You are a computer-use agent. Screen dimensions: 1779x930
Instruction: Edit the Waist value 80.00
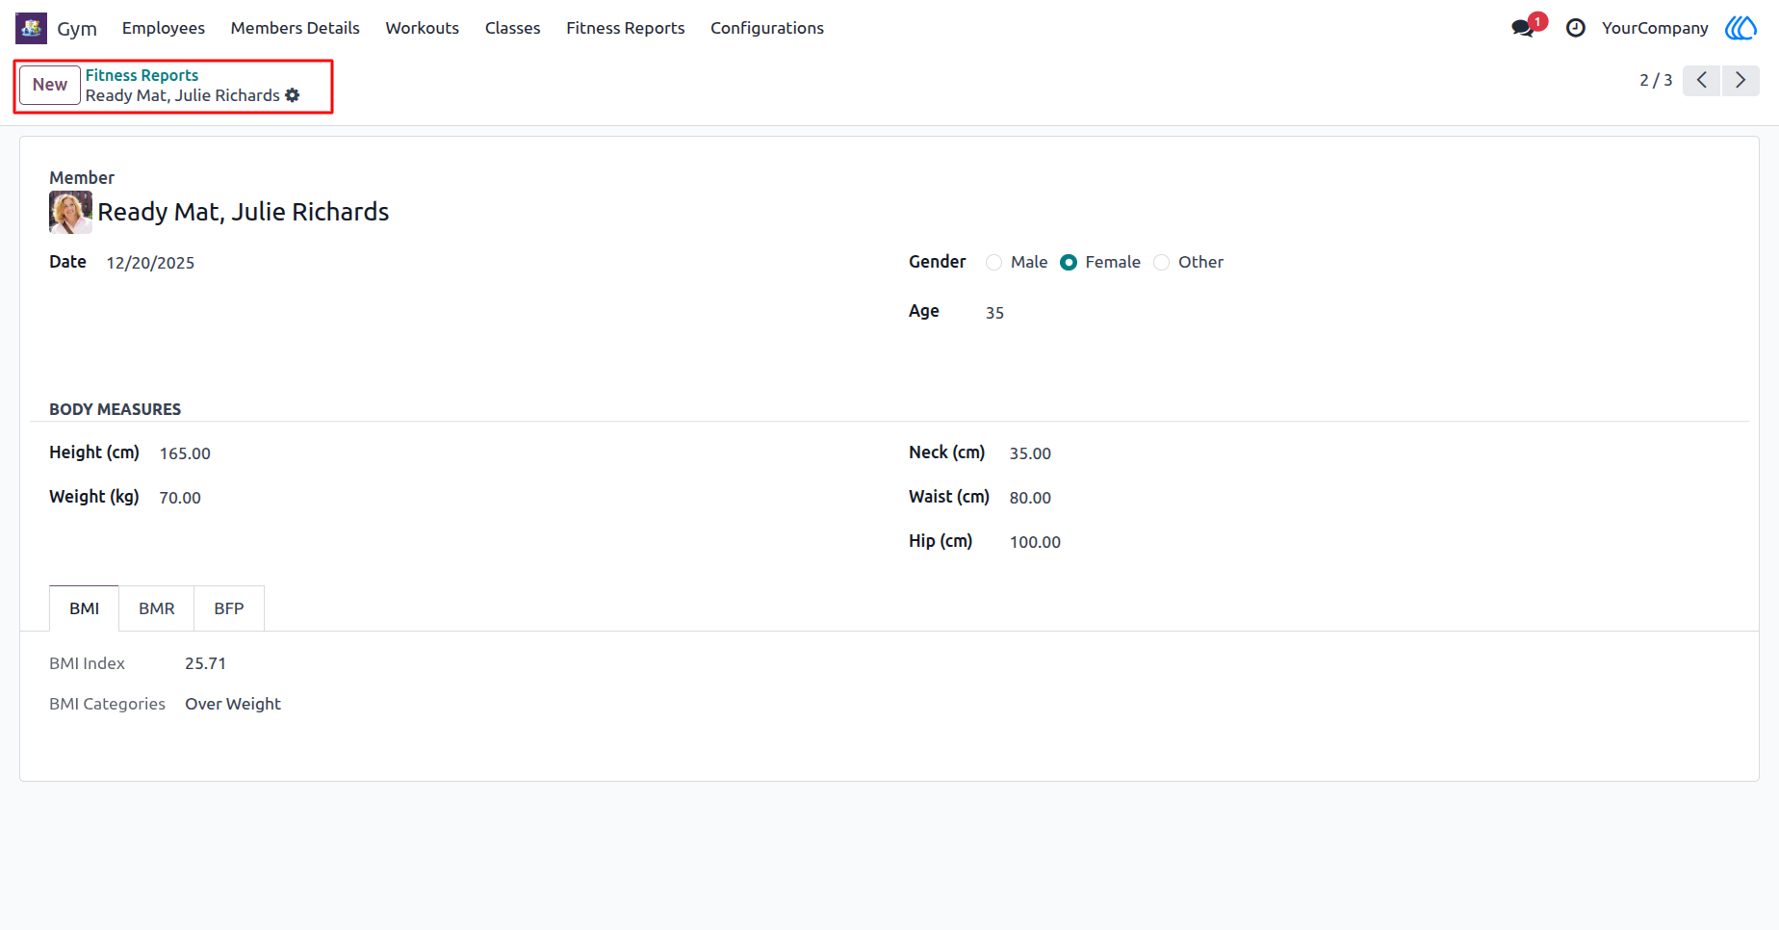click(1030, 498)
